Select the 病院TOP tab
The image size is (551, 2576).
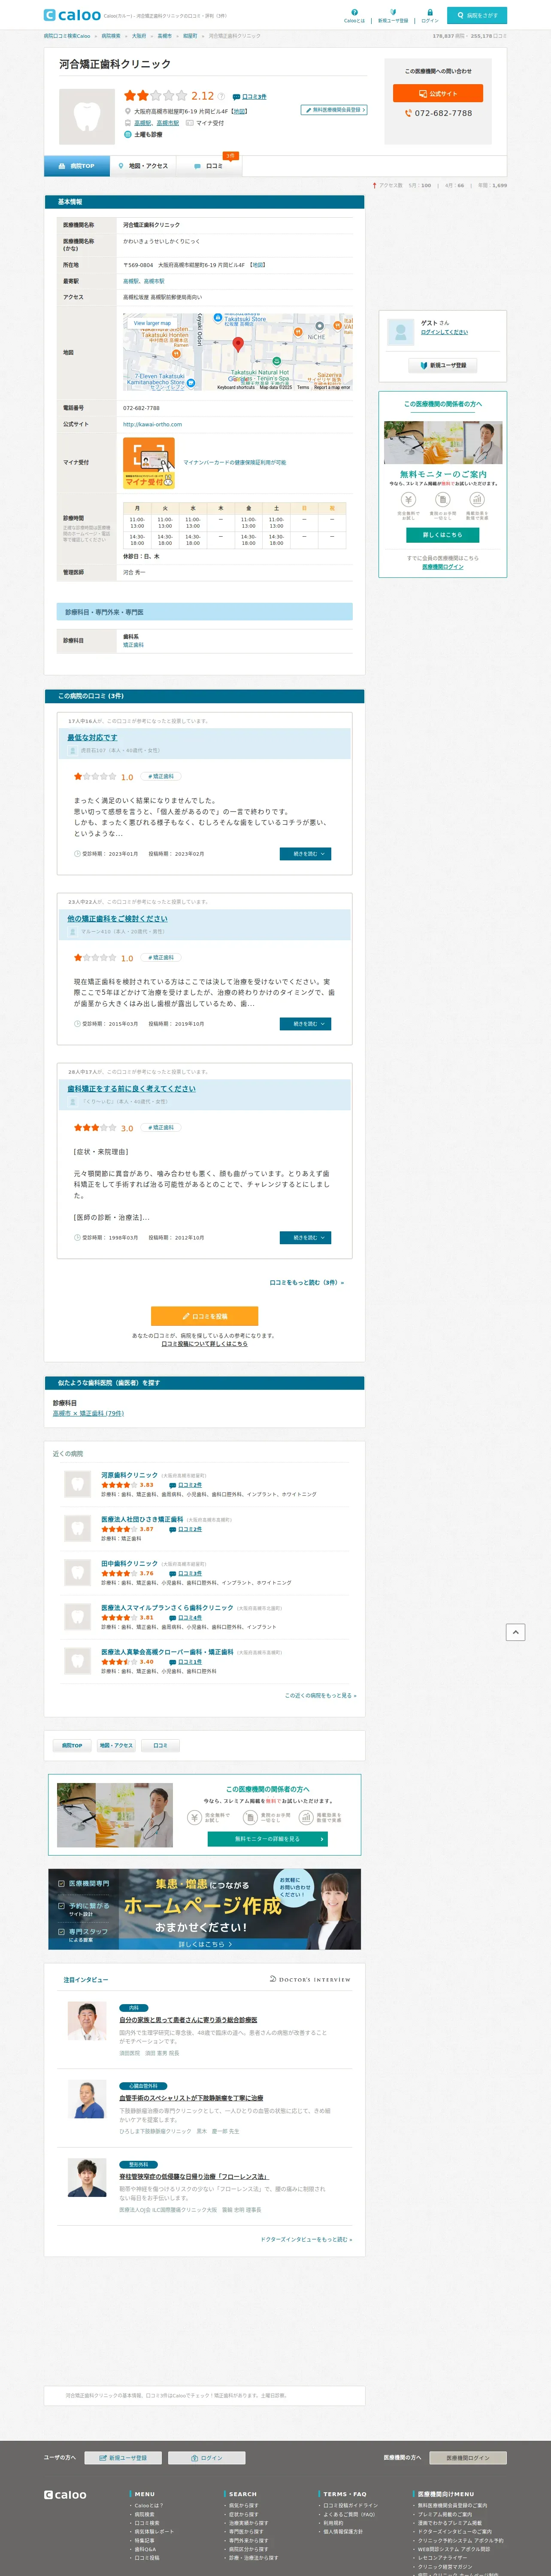pyautogui.click(x=76, y=166)
